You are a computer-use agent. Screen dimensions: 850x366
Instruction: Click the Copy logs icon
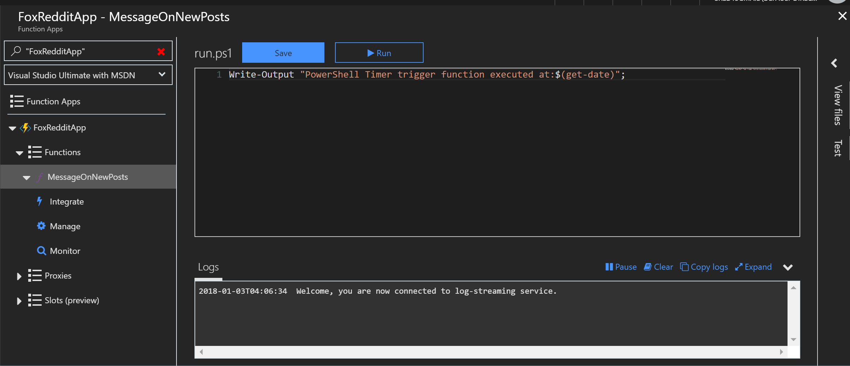point(684,267)
